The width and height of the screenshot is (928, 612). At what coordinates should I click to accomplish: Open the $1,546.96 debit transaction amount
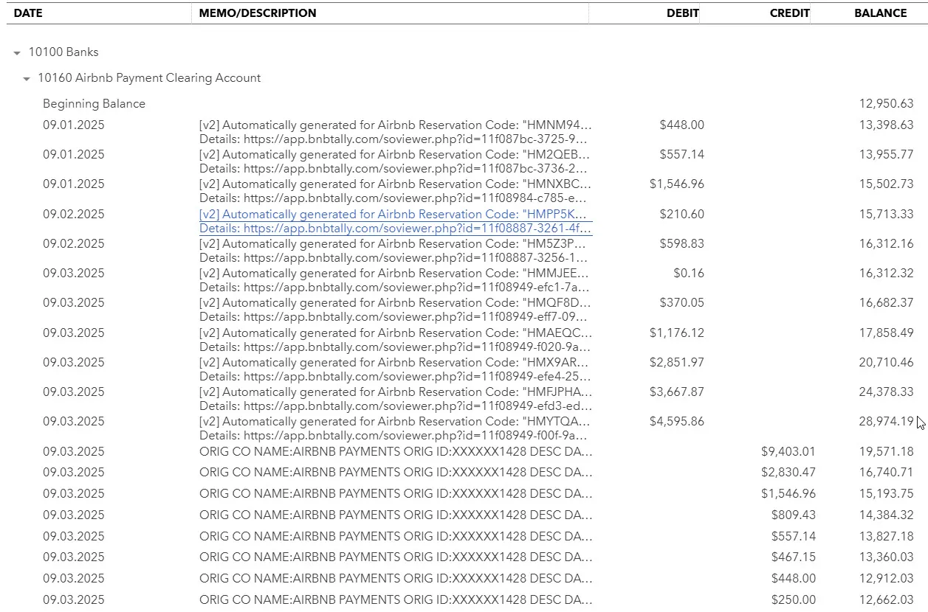(676, 184)
